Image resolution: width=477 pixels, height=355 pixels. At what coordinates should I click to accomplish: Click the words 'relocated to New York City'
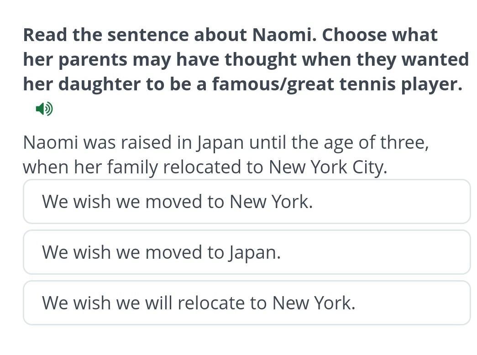[x=275, y=167]
